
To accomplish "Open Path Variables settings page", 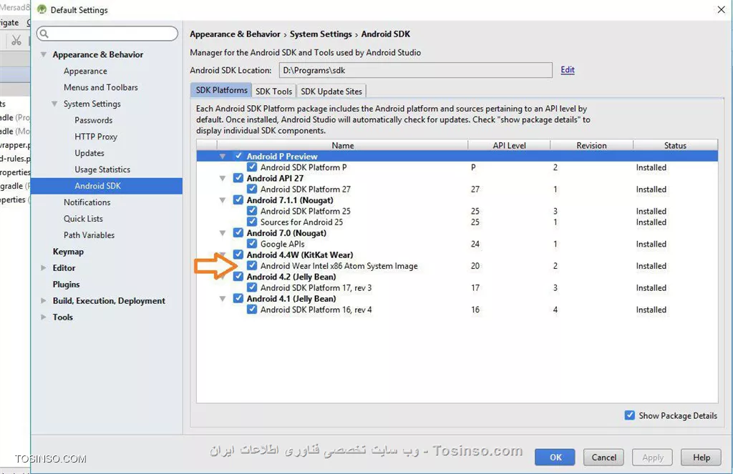I will point(89,235).
